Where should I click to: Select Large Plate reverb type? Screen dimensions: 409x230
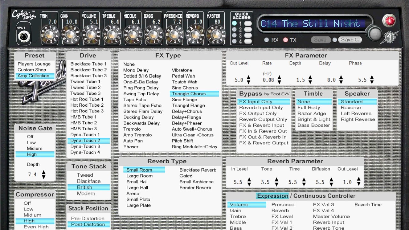138,205
